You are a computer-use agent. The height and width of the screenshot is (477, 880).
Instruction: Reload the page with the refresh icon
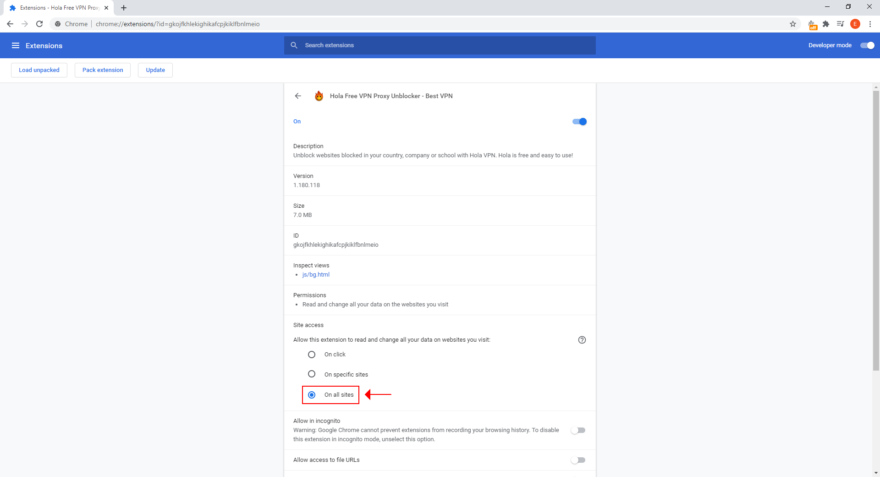coord(39,24)
